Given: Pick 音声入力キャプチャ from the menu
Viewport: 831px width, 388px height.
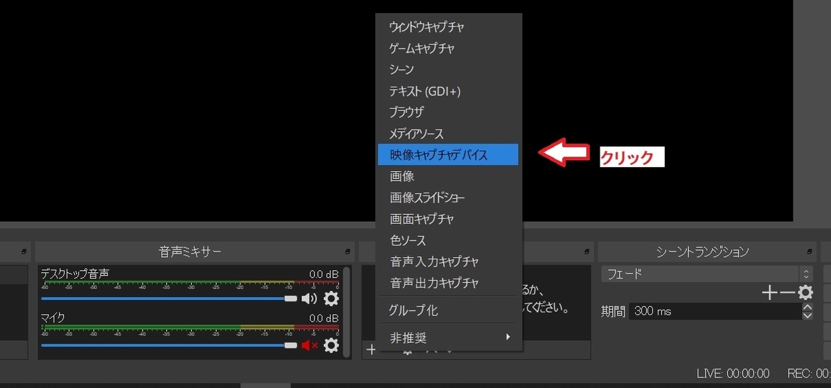Looking at the screenshot, I should [449, 261].
